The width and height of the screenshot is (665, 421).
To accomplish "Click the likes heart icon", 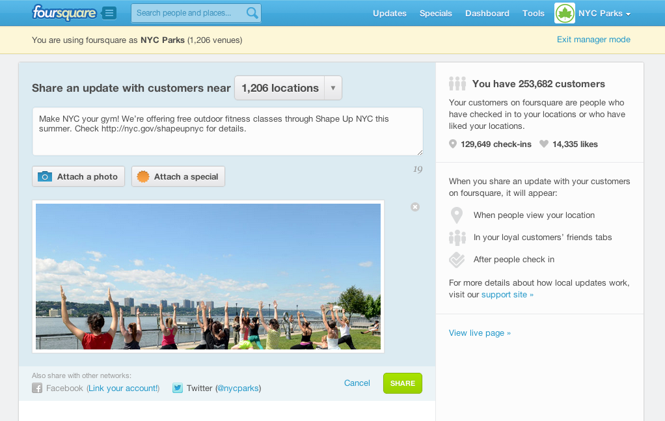I will coord(544,144).
